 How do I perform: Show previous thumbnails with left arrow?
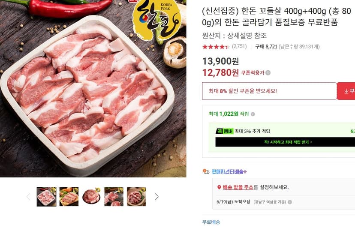coord(28,197)
